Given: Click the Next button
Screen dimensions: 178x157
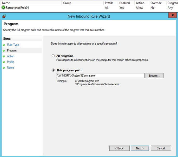Looking at the screenshot, I should point(140,148).
